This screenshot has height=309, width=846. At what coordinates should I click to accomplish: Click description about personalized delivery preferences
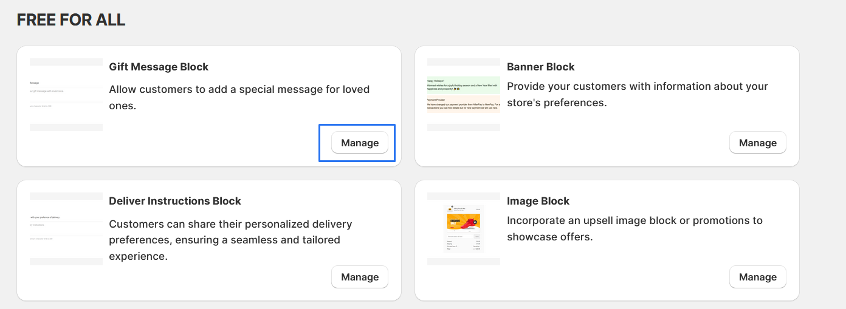[230, 240]
